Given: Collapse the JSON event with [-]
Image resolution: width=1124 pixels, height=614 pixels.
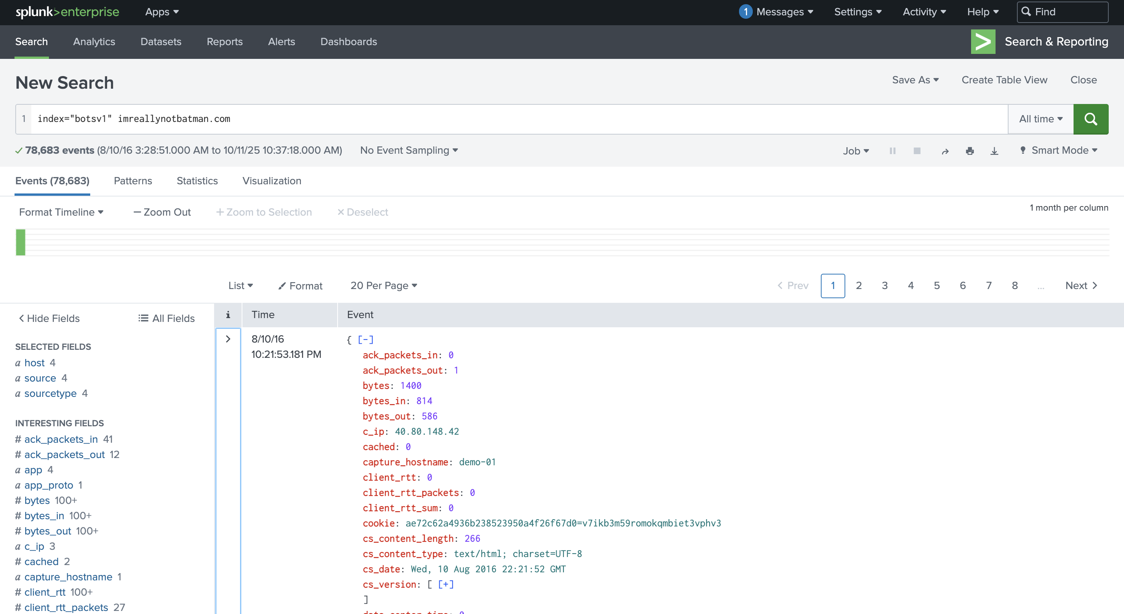Looking at the screenshot, I should (365, 339).
